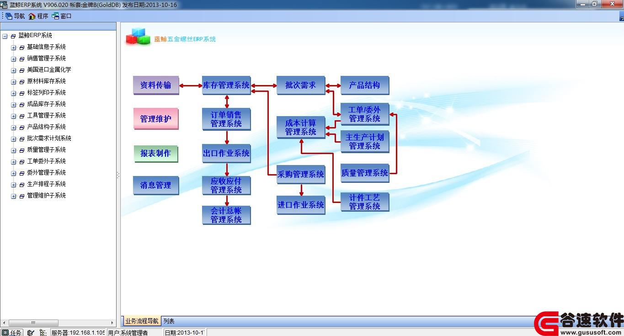Viewport: 624px width, 336px height.
Task: Click the node icon next to 成品库存子系统
Action: (x=22, y=104)
